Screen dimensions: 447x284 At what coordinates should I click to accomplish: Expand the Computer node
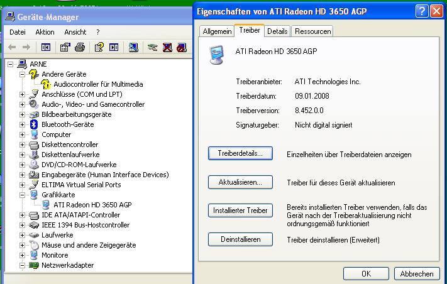tap(22, 134)
